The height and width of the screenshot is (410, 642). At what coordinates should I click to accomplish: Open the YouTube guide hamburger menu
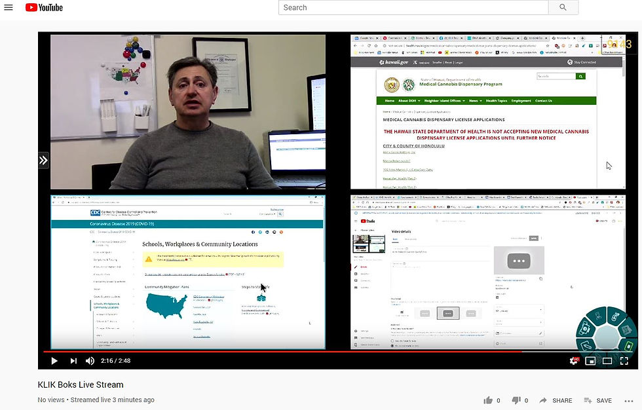click(8, 7)
